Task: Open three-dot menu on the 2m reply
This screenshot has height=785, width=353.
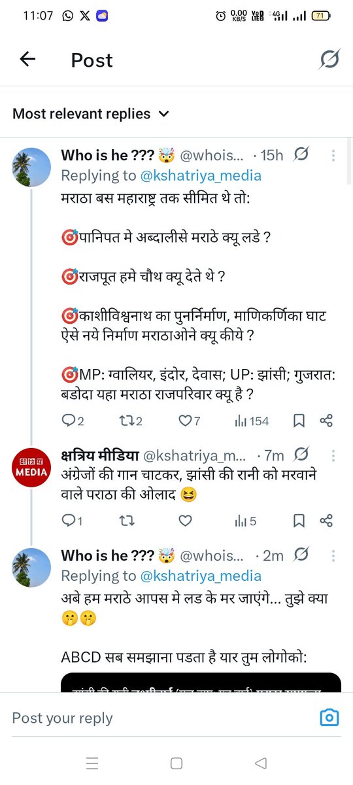Action: click(x=333, y=555)
